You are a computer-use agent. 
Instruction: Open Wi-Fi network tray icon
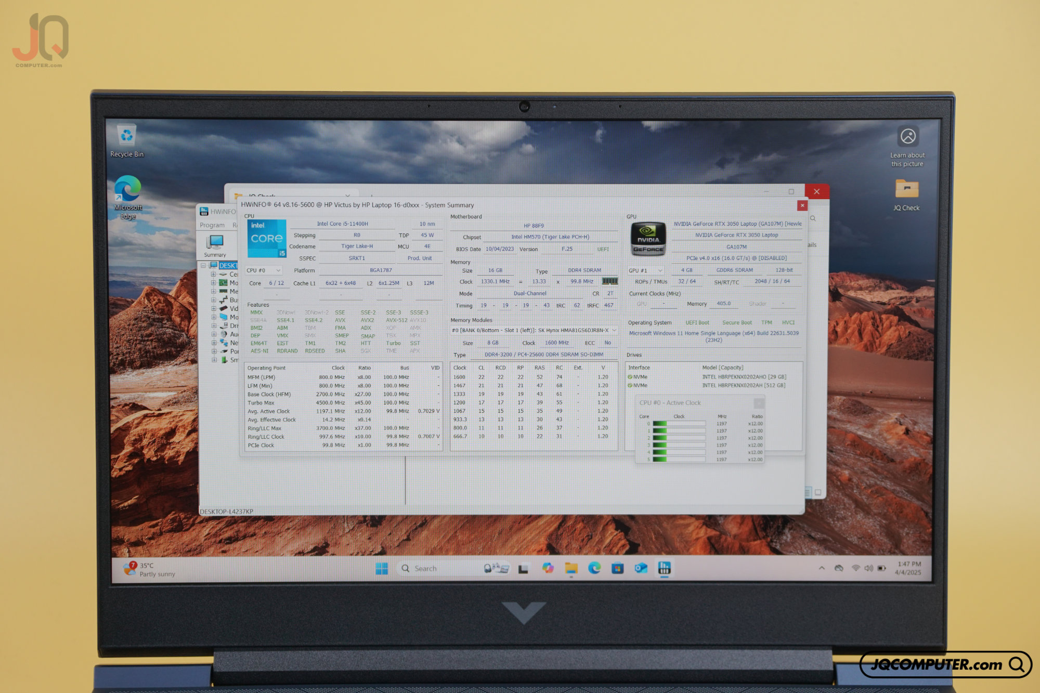pyautogui.click(x=855, y=568)
